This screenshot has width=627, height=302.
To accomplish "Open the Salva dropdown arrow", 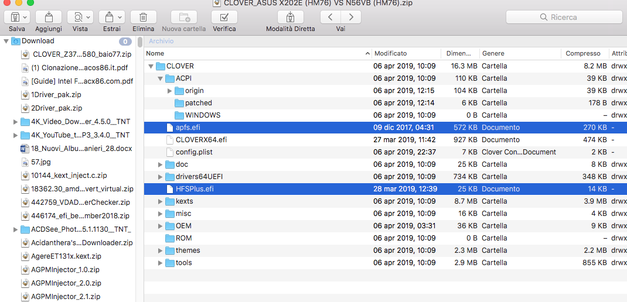I will point(25,18).
